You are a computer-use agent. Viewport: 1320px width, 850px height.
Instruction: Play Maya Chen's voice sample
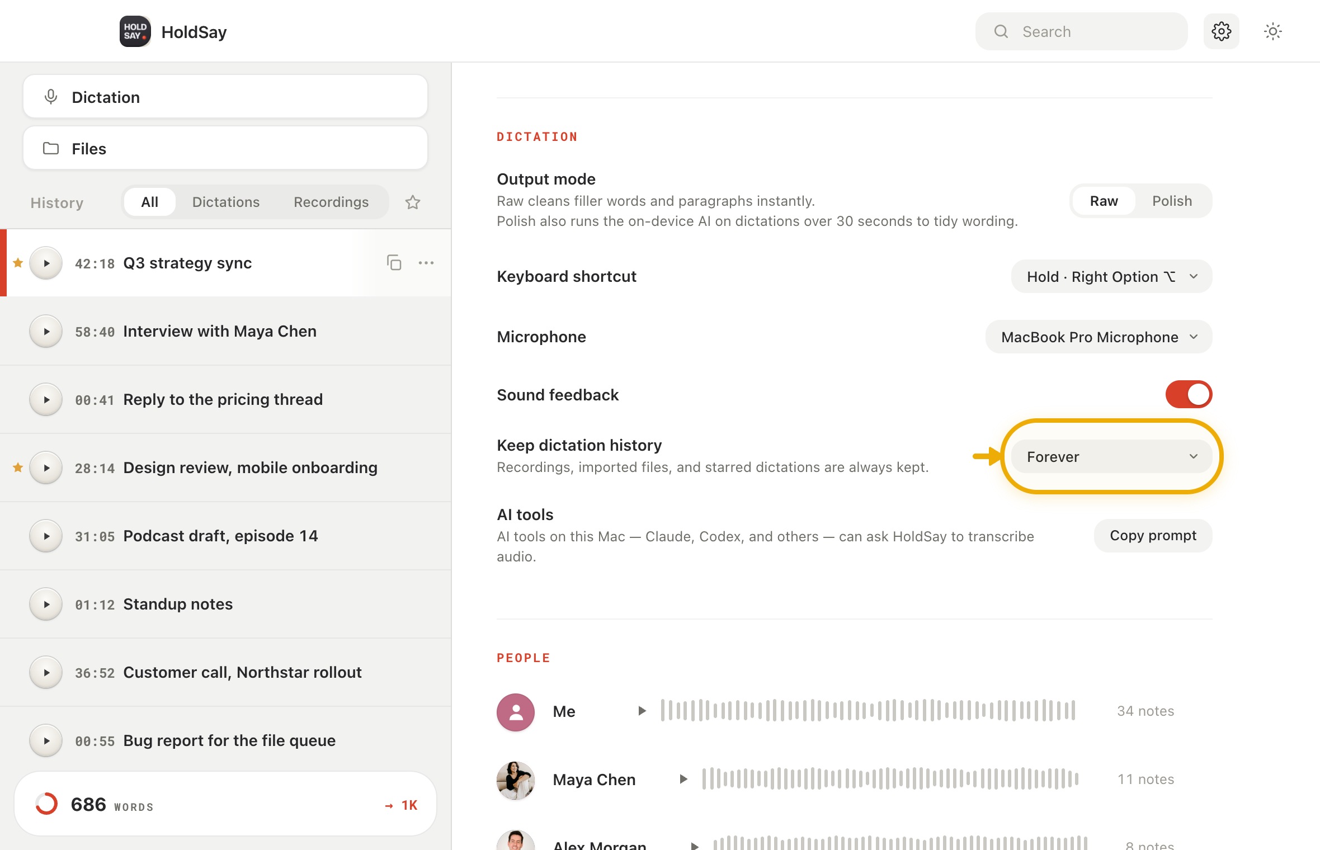coord(683,779)
